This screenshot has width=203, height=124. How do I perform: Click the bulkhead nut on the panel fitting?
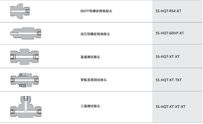click(23, 80)
